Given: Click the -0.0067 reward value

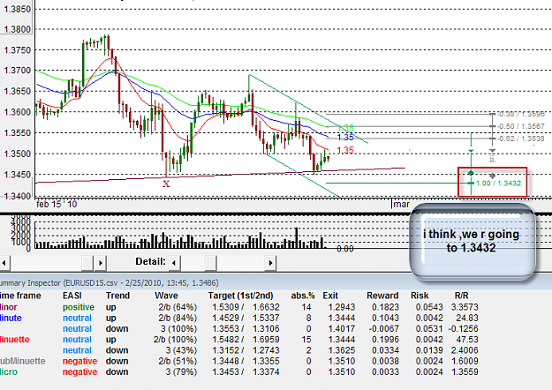Looking at the screenshot, I should pos(383,329).
